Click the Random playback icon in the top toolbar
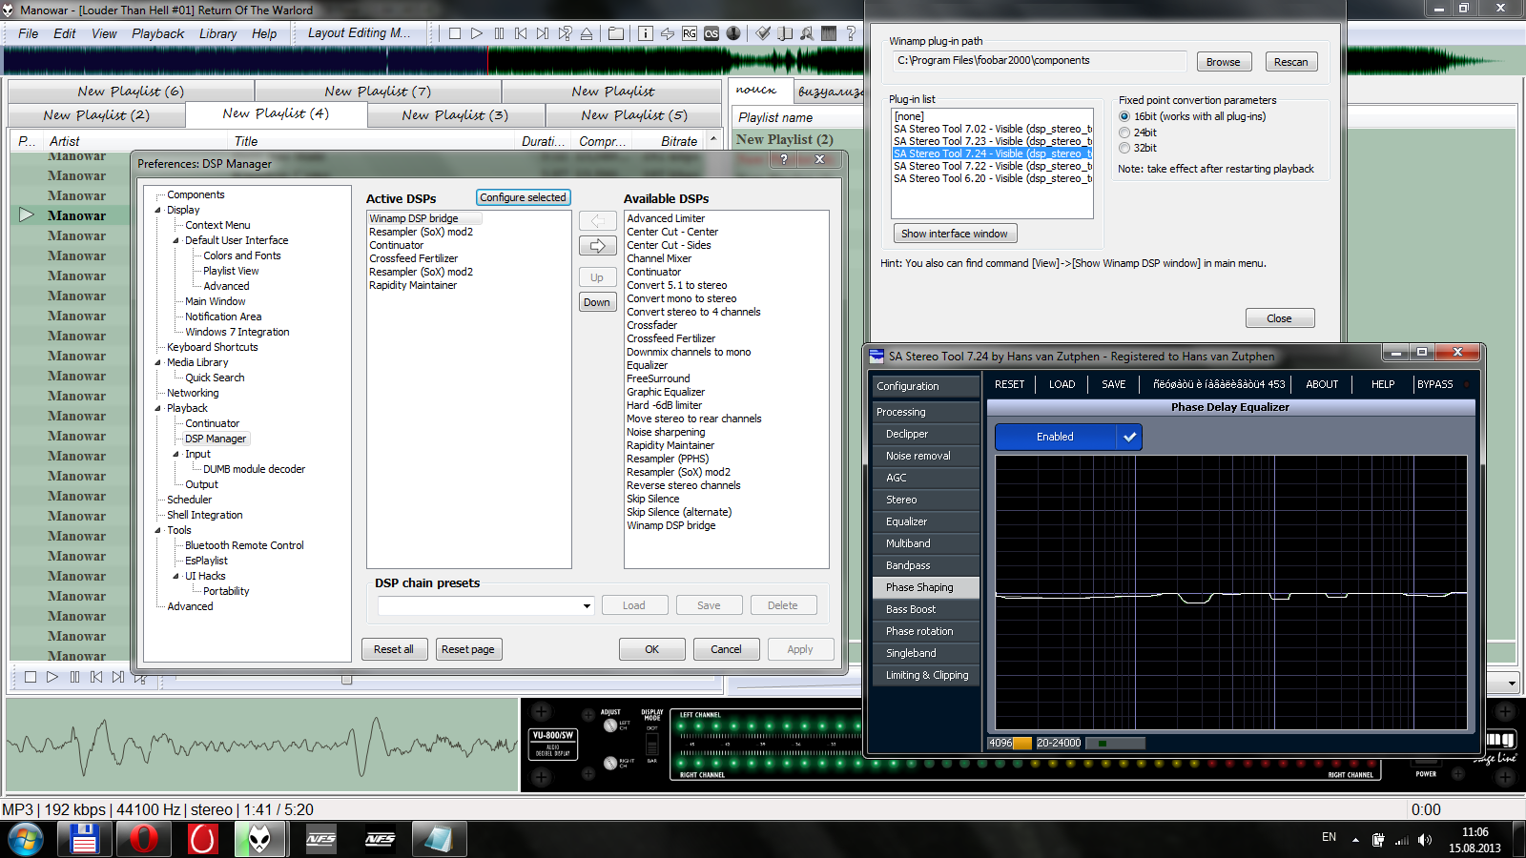 (565, 33)
